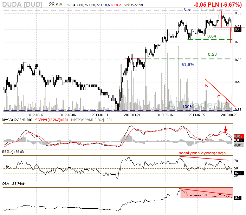Click the price axis value '0,62'
This screenshot has height=215, width=246.
238,42
